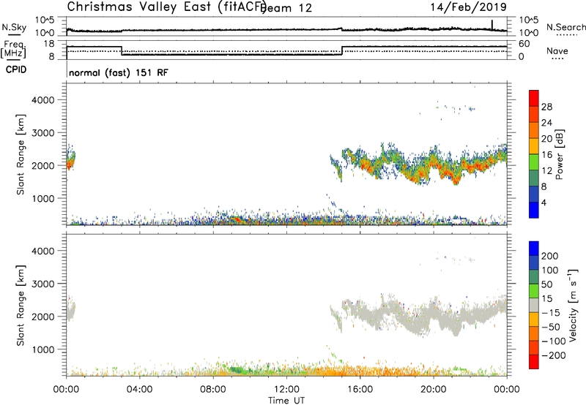The width and height of the screenshot is (586, 405).
Task: Click the "Freq. [MHz]" axis label
Action: tap(13, 50)
